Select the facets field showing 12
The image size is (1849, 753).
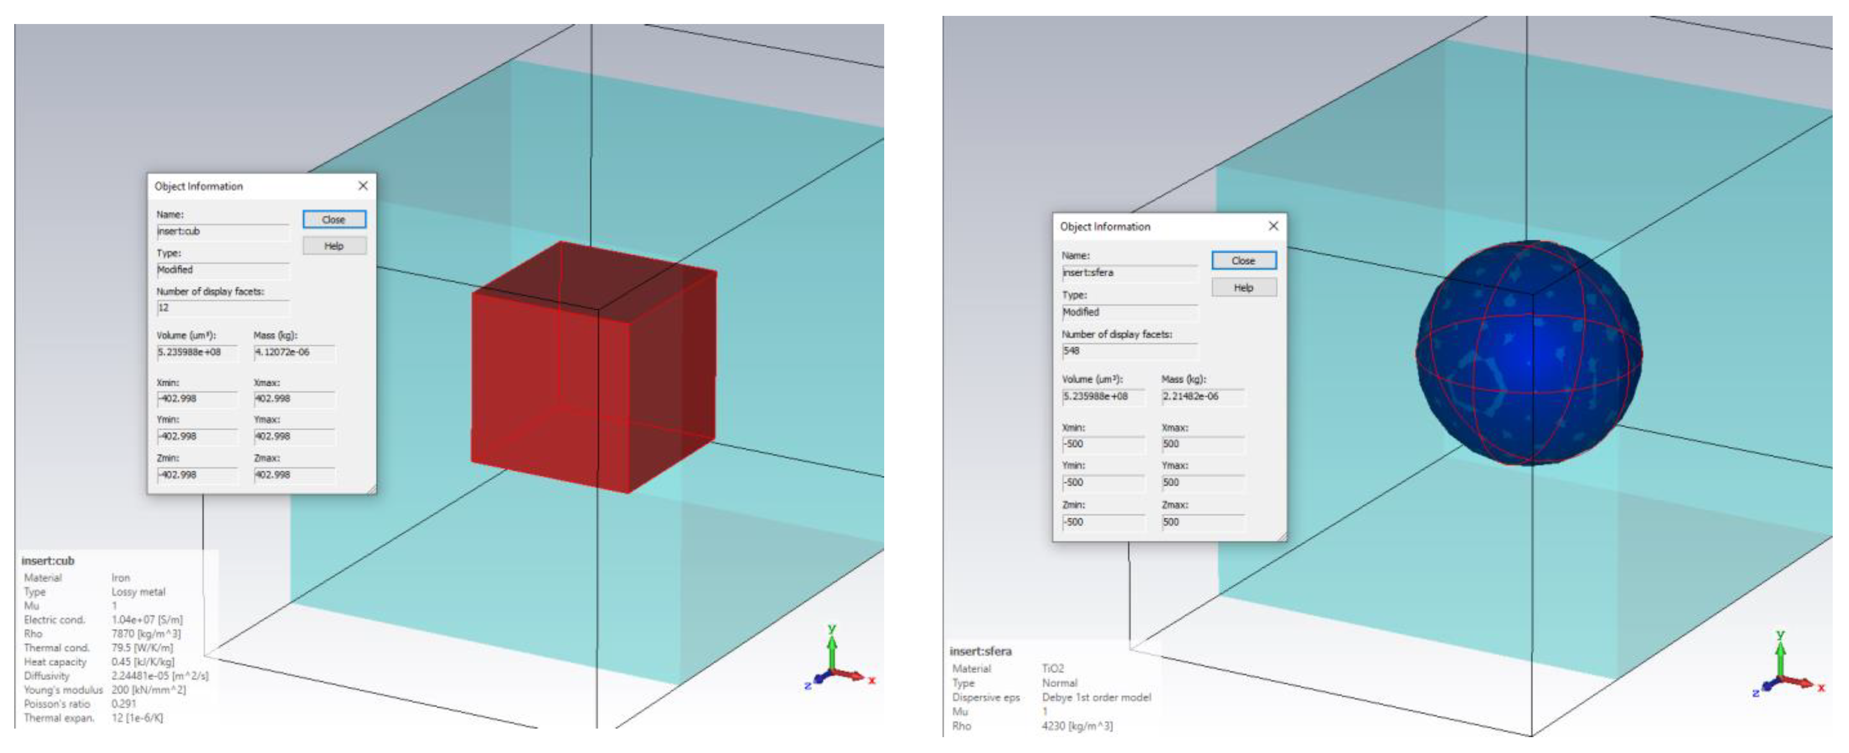coord(222,308)
